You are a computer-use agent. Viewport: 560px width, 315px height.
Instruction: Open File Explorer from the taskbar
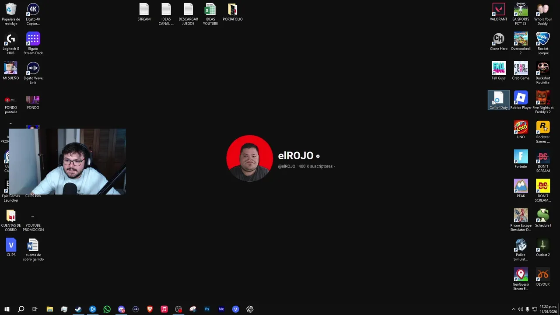[x=50, y=309]
